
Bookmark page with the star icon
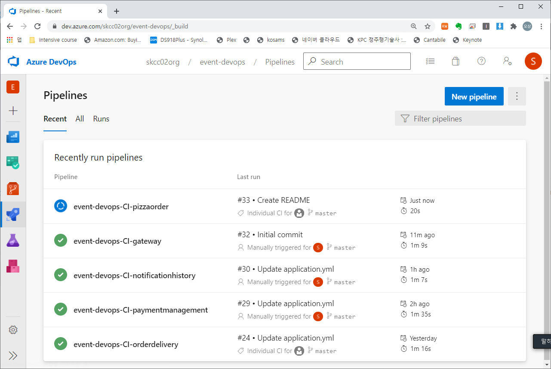point(427,26)
